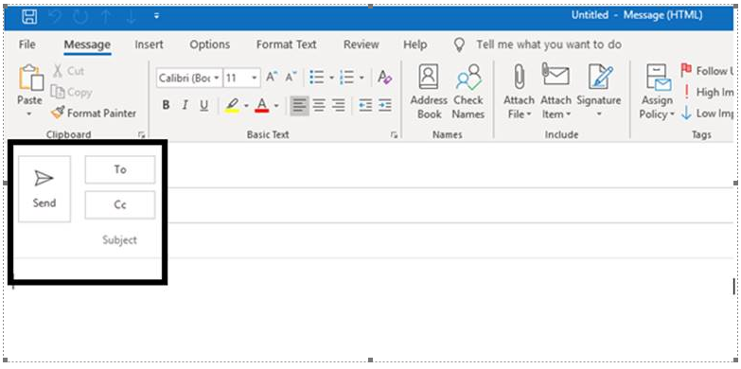Viewport: 741px width, 369px height.
Task: Open the Clipboard dialog launcher
Action: point(141,135)
